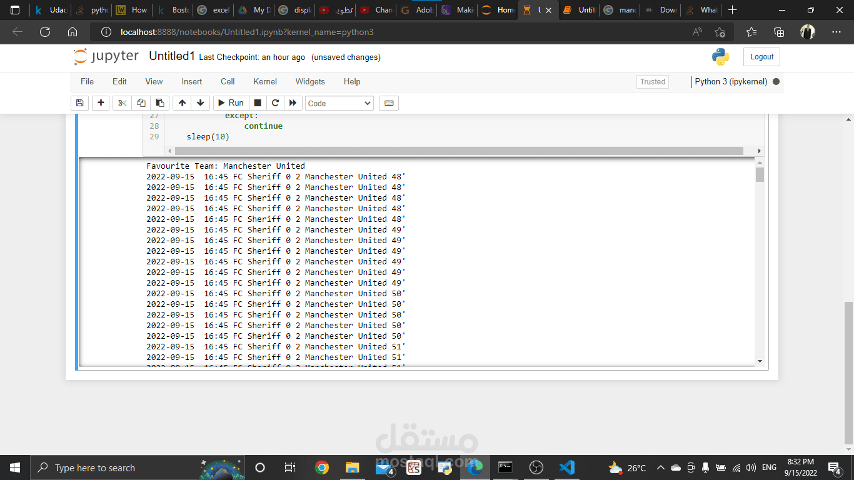Open the File menu
This screenshot has width=854, height=480.
pos(87,82)
